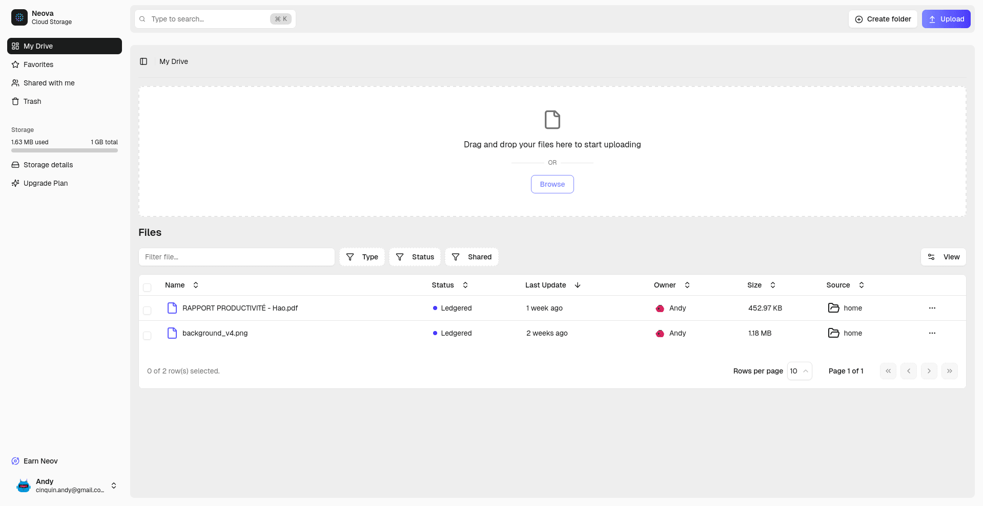Check the background_v4.png row checkbox
Screen dimensions: 983x506
coord(147,336)
